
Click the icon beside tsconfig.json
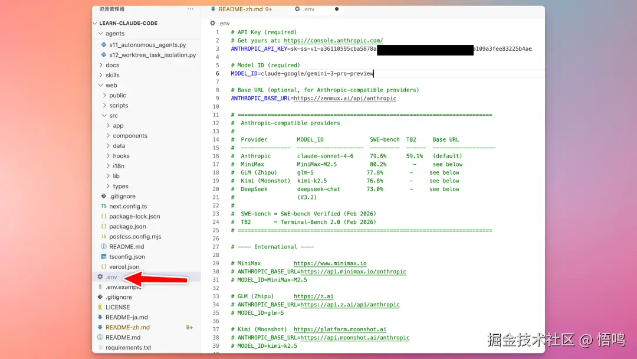pyautogui.click(x=104, y=256)
